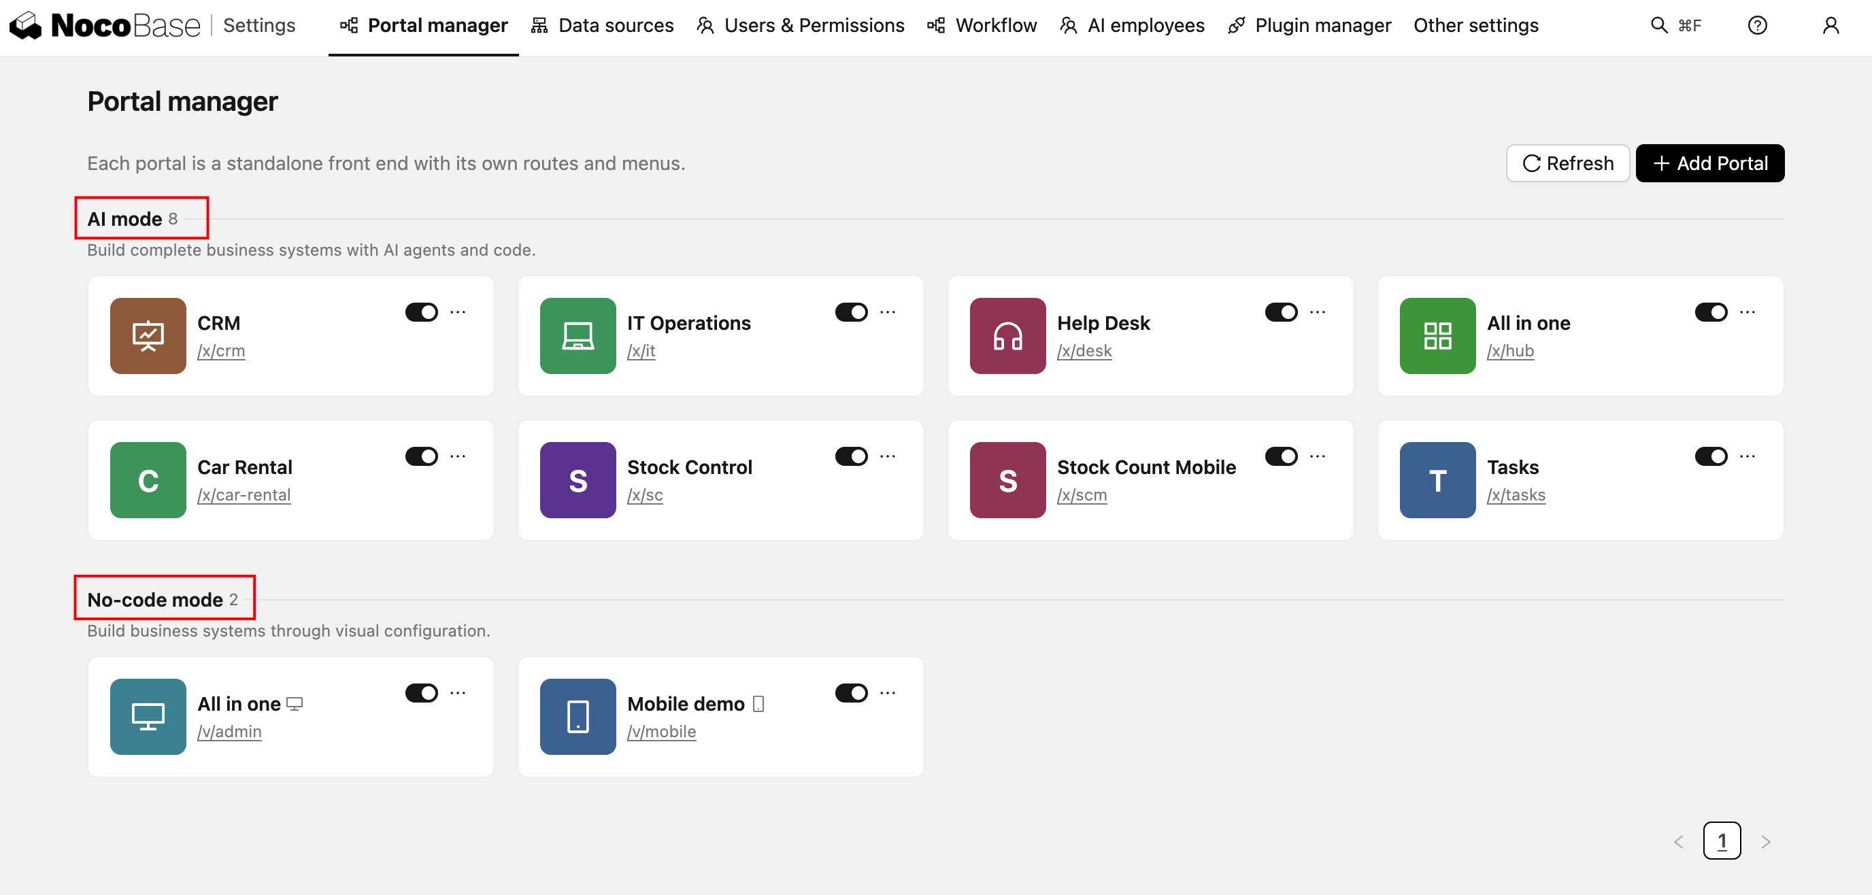Click the teal All in one monitor icon
This screenshot has height=895, width=1872.
tap(148, 716)
